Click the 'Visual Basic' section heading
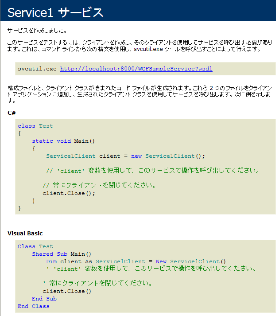 pyautogui.click(x=25, y=234)
